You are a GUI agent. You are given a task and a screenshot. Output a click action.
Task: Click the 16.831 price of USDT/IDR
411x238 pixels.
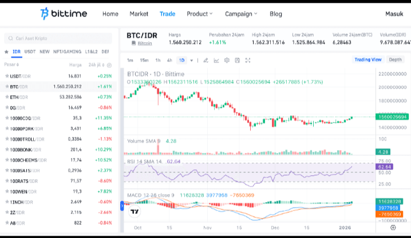pos(75,76)
